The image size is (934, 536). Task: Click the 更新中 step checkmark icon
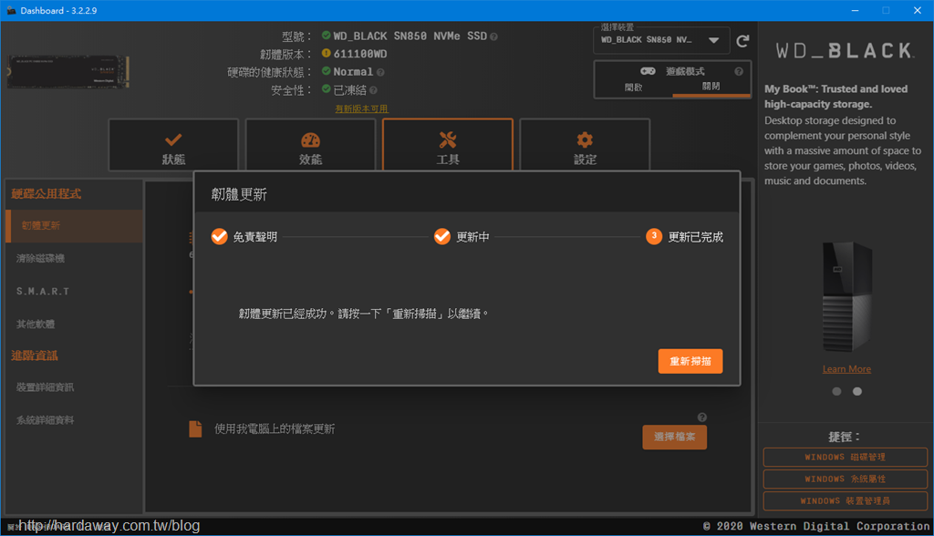pos(442,236)
